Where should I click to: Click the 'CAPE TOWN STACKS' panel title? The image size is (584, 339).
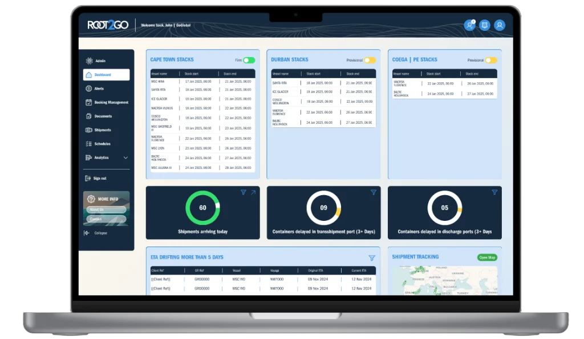click(x=172, y=59)
